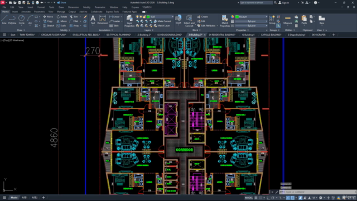The height and width of the screenshot is (201, 357).
Task: Click Edit Attributes in Block panel
Action: click(206, 26)
